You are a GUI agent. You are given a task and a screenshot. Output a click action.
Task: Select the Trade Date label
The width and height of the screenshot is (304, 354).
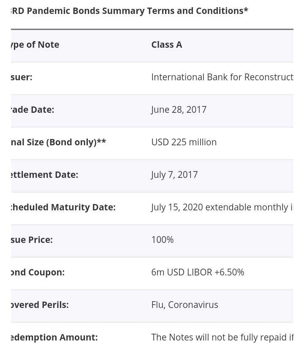pyautogui.click(x=33, y=110)
